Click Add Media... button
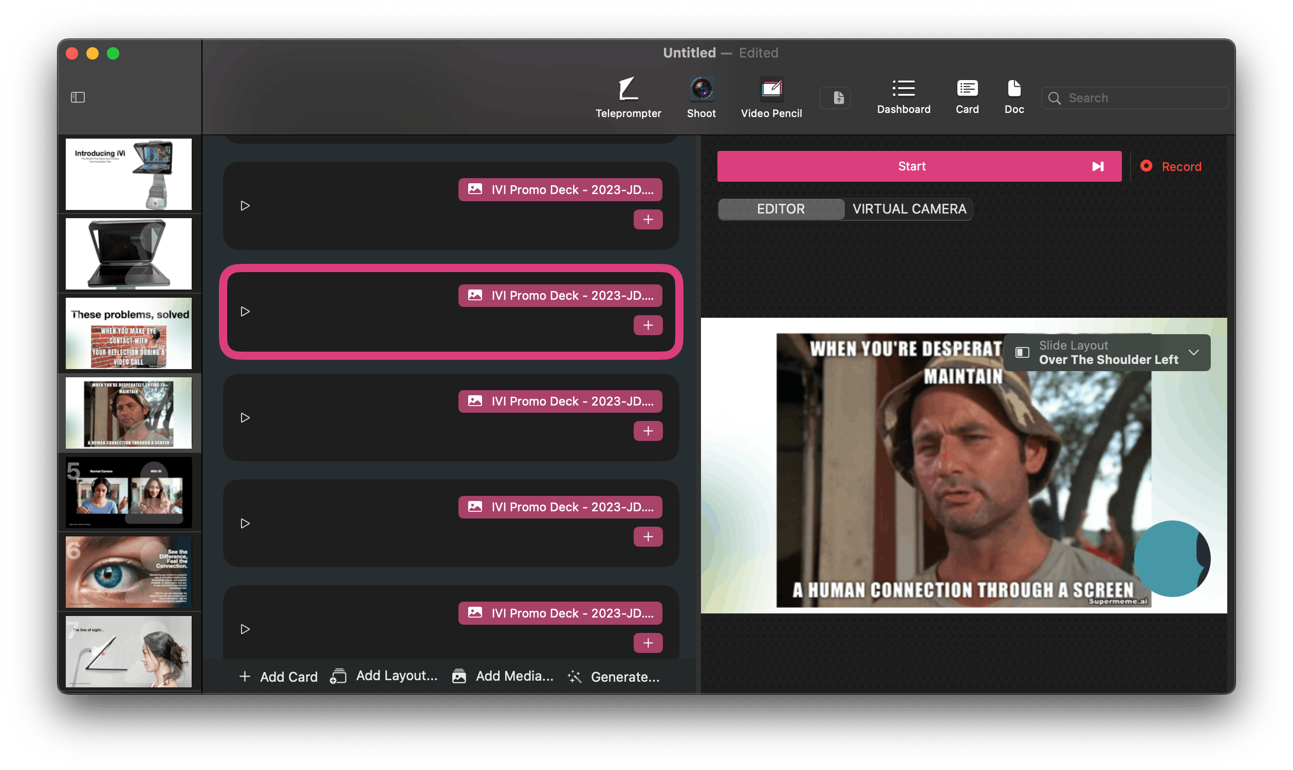 [x=503, y=677]
